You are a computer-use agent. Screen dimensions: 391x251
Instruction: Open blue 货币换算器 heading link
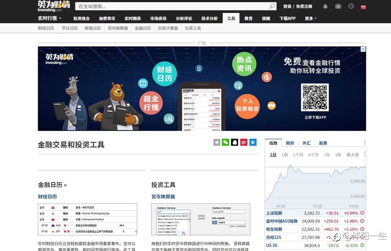(x=163, y=196)
